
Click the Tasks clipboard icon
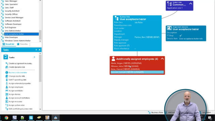(6, 57)
